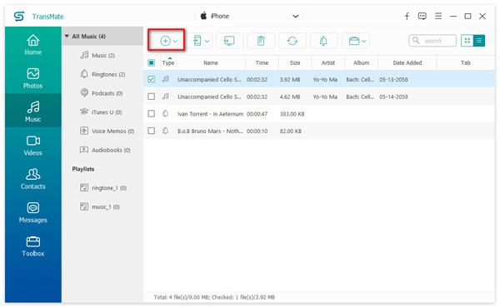Switch to the grid view icon
This screenshot has height=308, width=500.
(467, 41)
